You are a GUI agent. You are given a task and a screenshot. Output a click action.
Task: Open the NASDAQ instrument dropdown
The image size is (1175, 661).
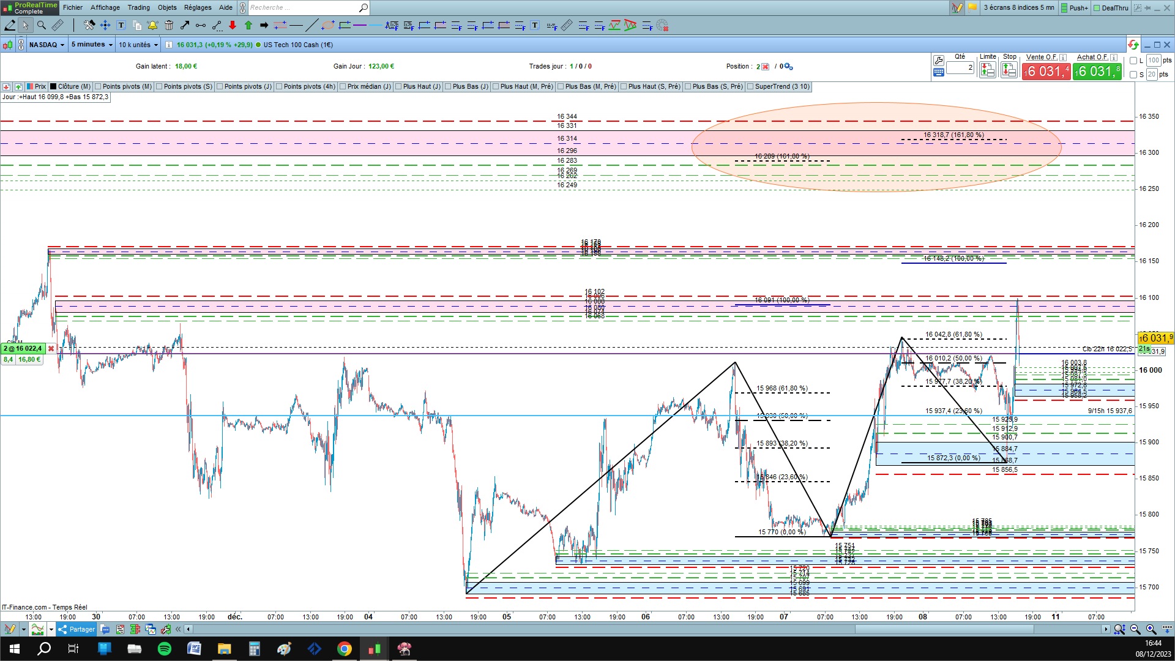click(x=47, y=45)
